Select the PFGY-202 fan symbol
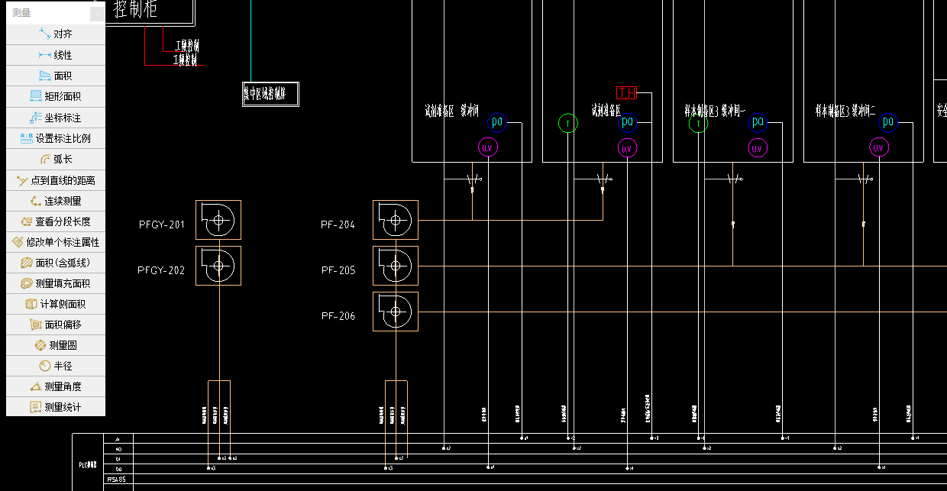This screenshot has width=947, height=491. (x=218, y=266)
